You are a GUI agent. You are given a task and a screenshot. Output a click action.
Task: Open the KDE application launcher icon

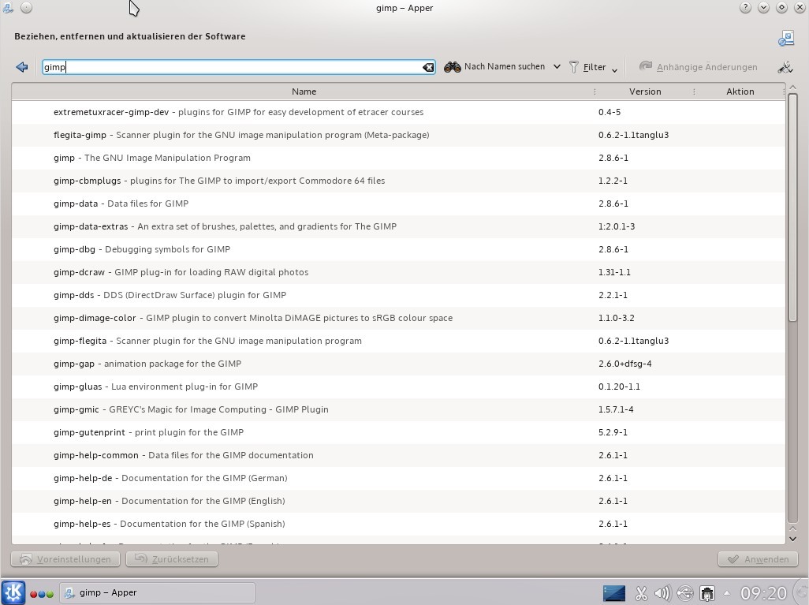tap(13, 592)
